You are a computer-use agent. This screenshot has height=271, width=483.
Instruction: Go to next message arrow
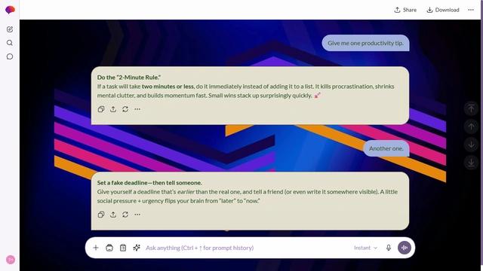(471, 145)
